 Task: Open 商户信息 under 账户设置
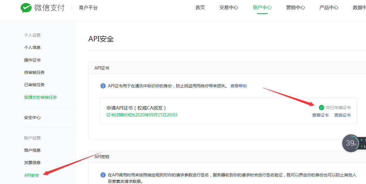pyautogui.click(x=32, y=150)
